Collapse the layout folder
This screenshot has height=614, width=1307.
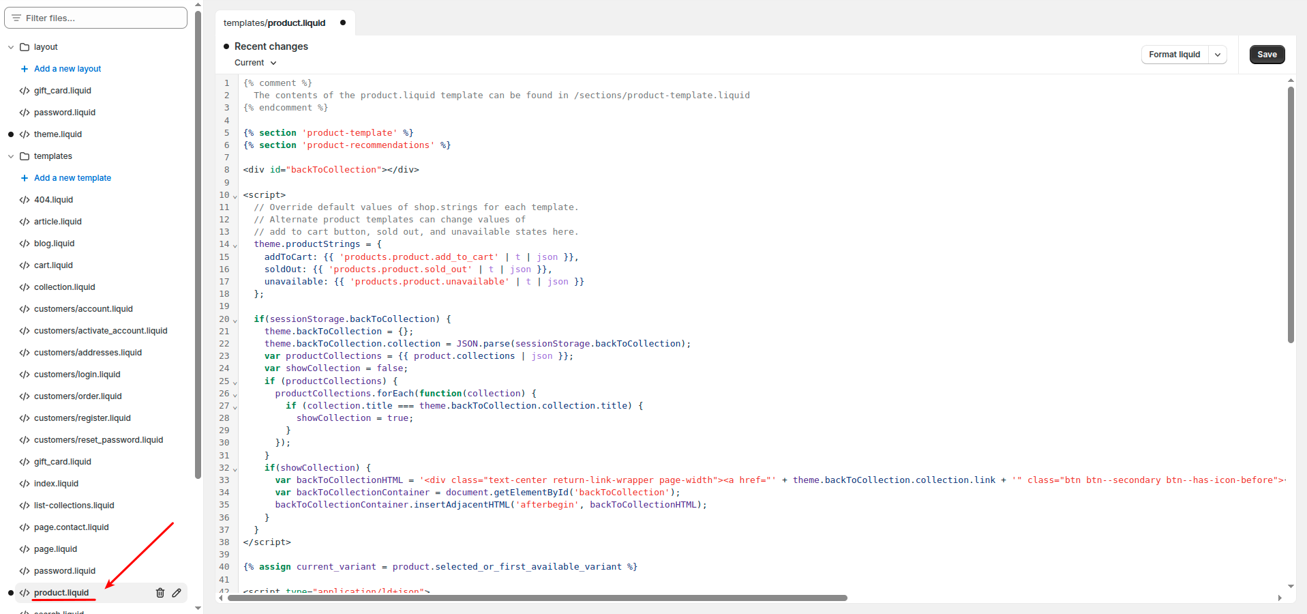pyautogui.click(x=11, y=47)
